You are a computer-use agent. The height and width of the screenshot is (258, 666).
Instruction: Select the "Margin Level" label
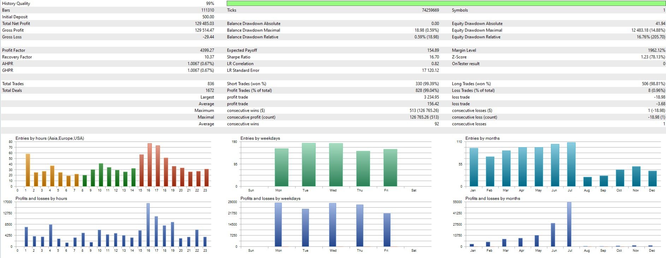coord(464,50)
